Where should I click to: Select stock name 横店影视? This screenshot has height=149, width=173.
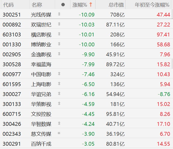tap(41, 35)
